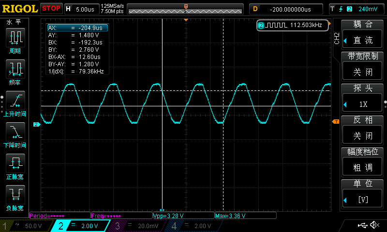Screen dimensions: 387x232
Task: Click the USB connection status icon
Action: click(x=362, y=225)
